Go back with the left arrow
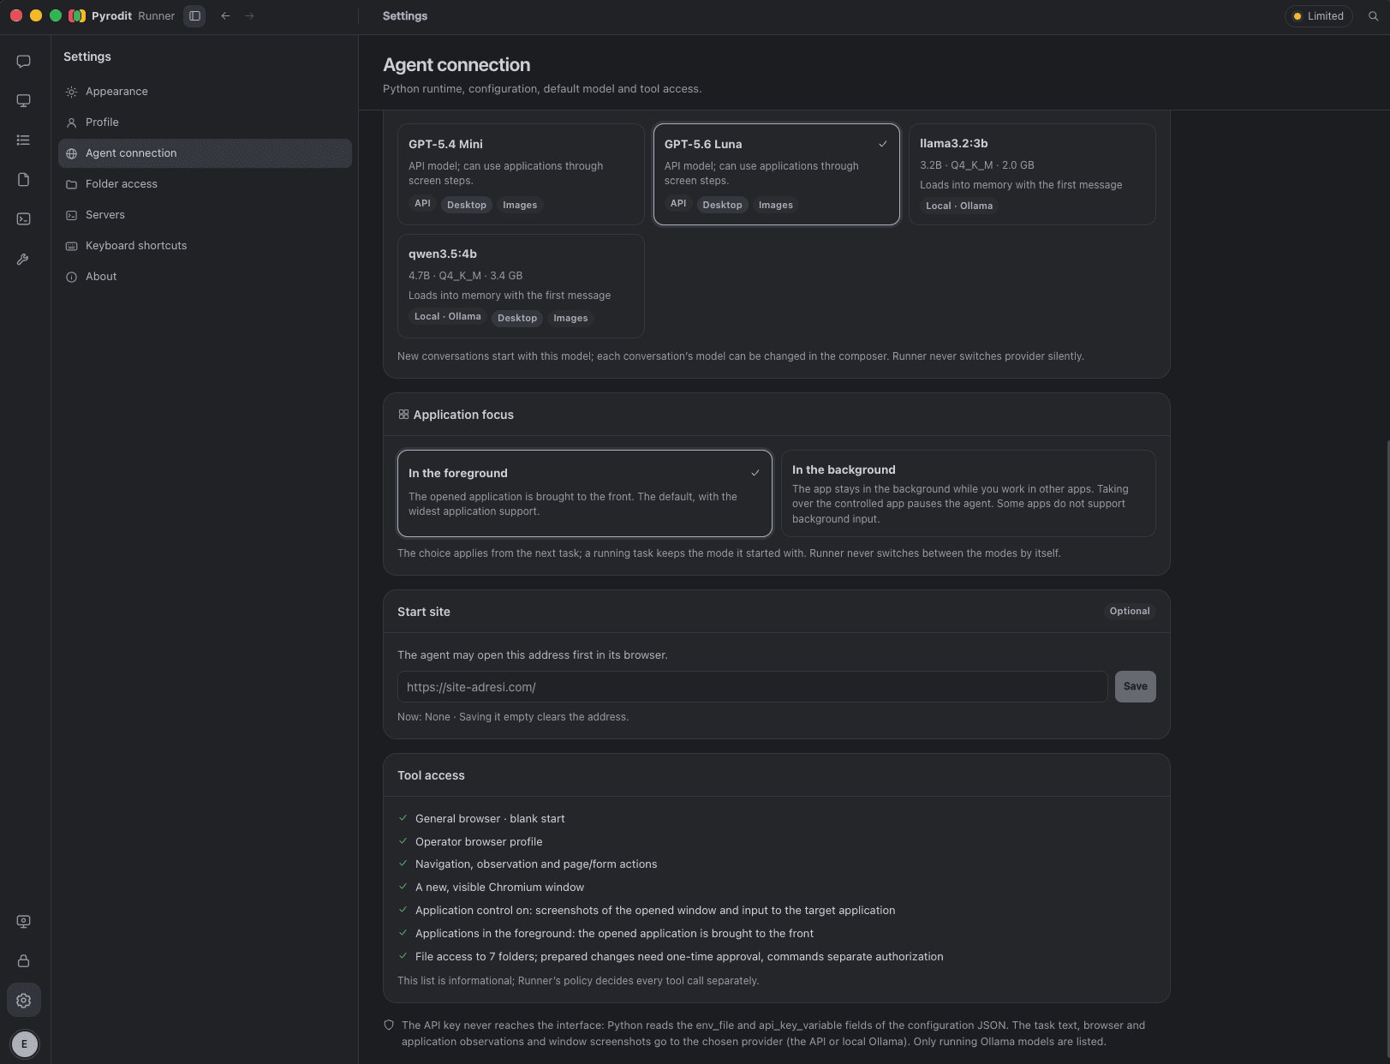The image size is (1390, 1064). pyautogui.click(x=225, y=16)
